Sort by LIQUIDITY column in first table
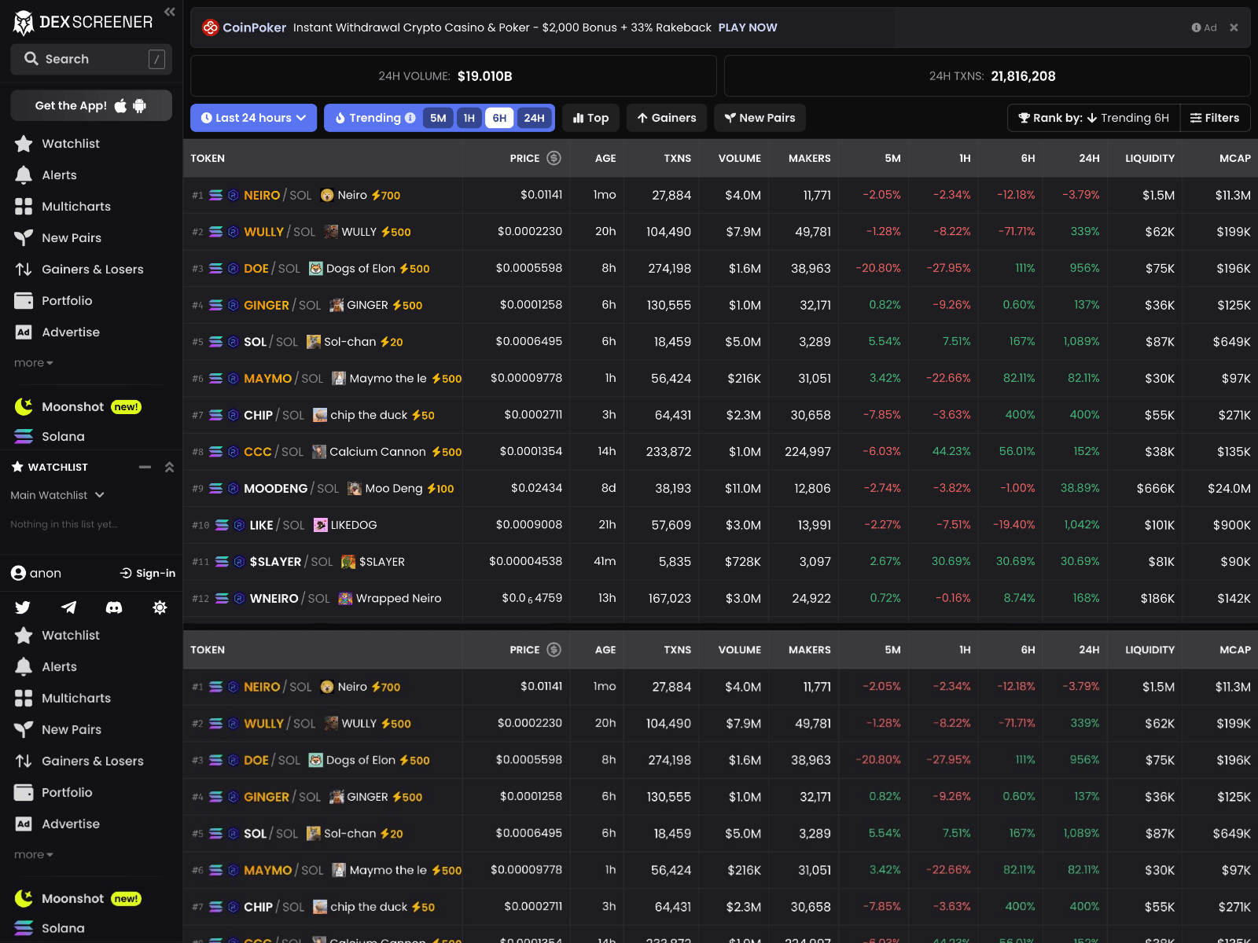 click(1149, 158)
